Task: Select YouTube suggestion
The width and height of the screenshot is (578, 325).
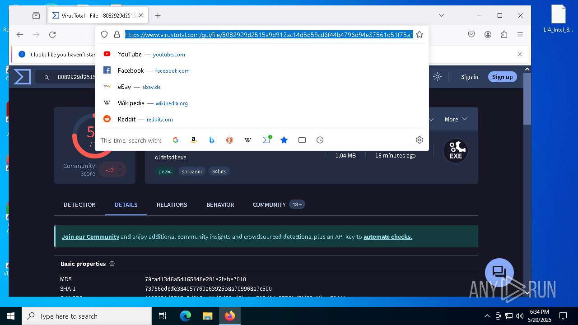Action: 262,54
